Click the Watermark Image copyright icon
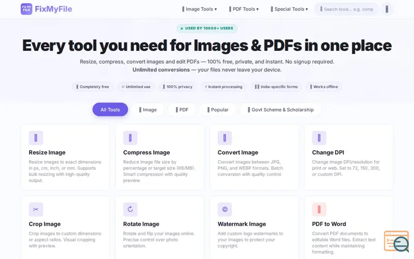 pyautogui.click(x=225, y=209)
